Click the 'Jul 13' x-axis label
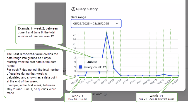 coord(126,81)
